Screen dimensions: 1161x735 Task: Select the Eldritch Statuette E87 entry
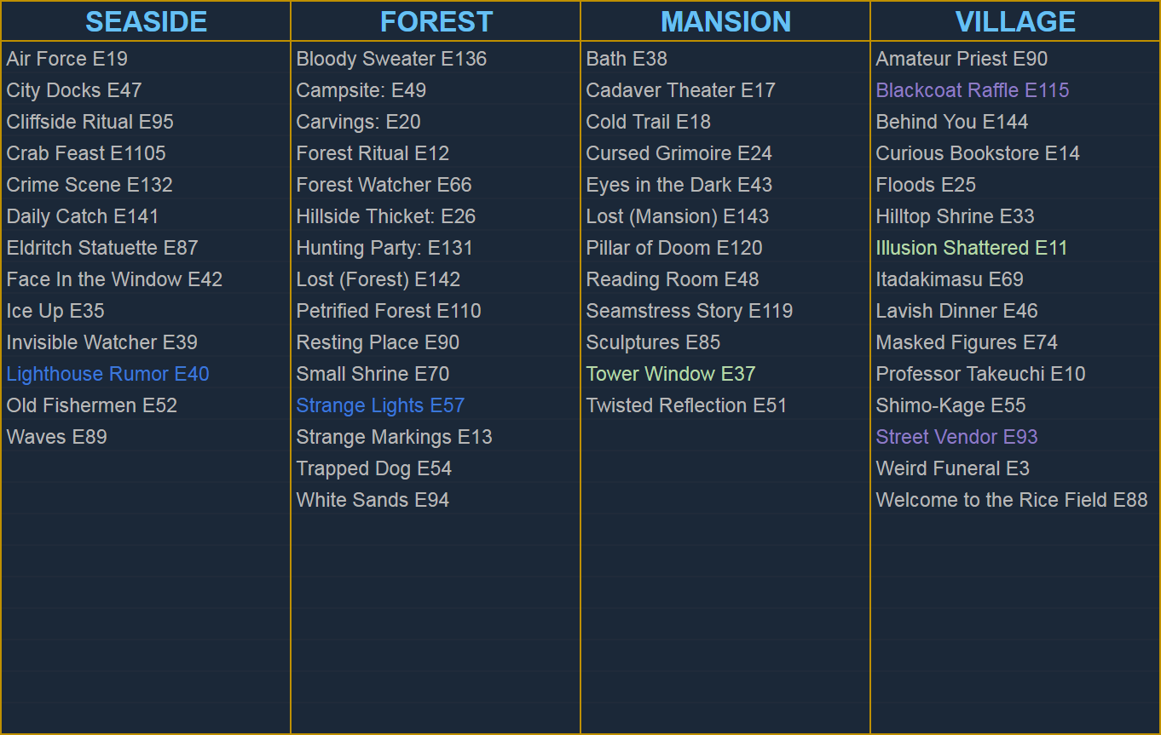click(x=102, y=248)
